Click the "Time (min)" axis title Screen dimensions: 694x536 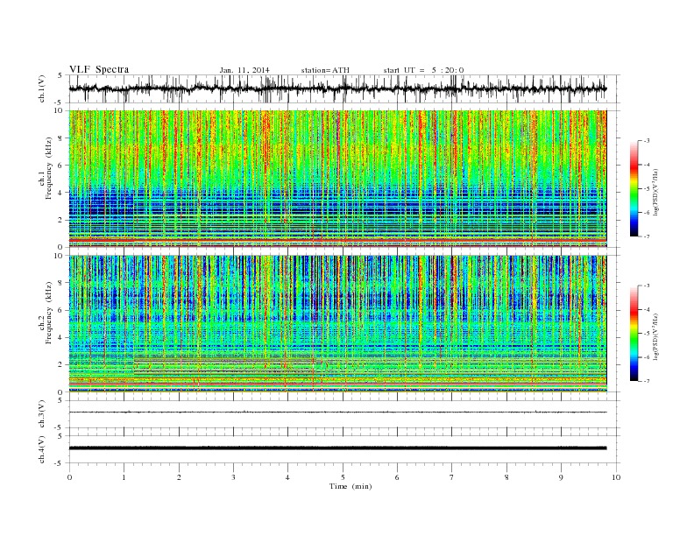coord(351,486)
